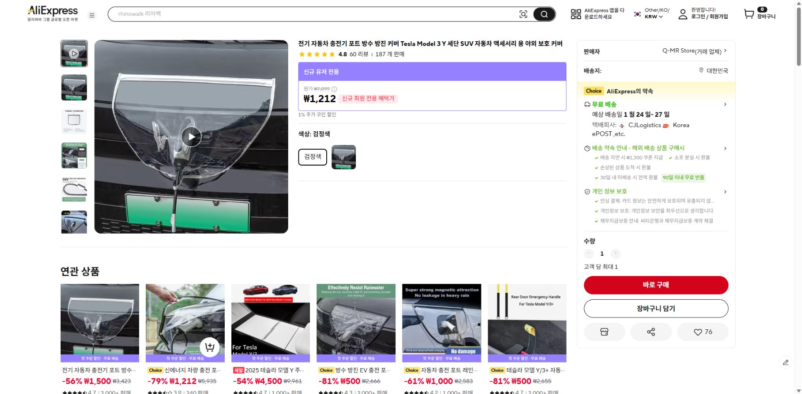Select the fourth product thumbnail

pyautogui.click(x=74, y=155)
